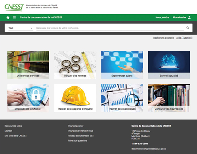Open the Consulter les nouveautés tile
Viewport: 197px width, 154px height.
[x=169, y=98]
